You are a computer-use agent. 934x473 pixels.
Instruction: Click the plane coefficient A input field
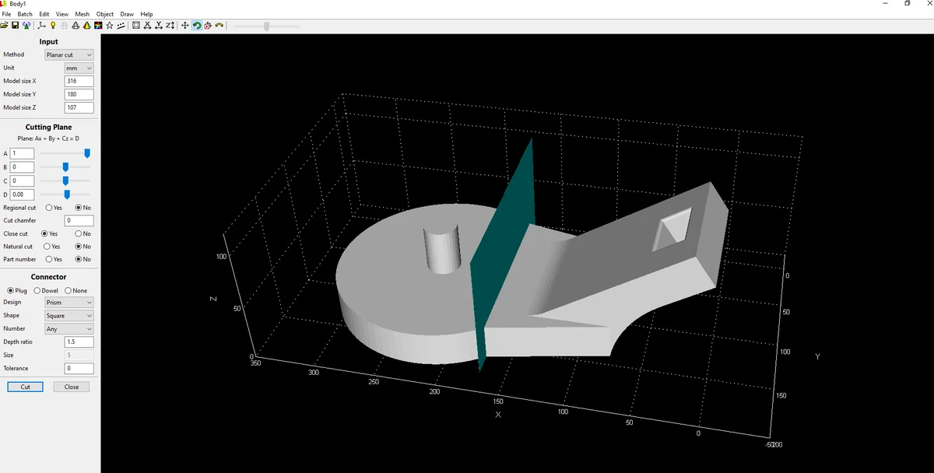tap(22, 153)
